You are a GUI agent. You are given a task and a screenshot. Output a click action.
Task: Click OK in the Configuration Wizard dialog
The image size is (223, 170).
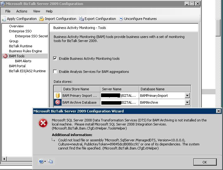click(205, 162)
